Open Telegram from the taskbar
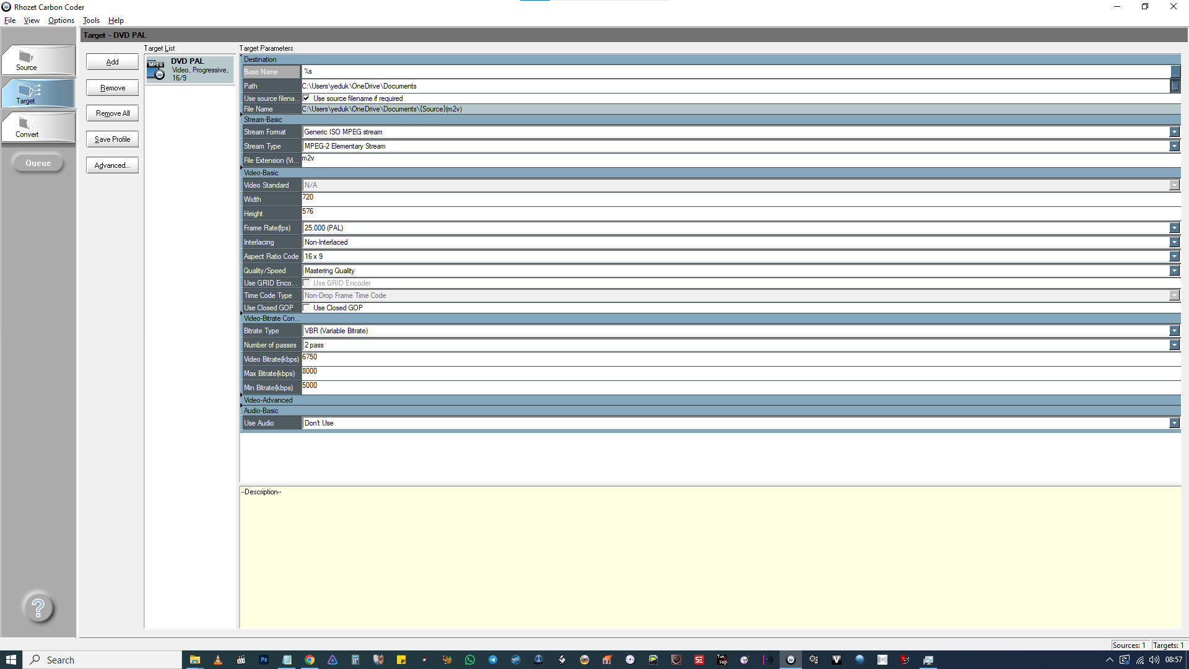The image size is (1189, 669). point(493,660)
